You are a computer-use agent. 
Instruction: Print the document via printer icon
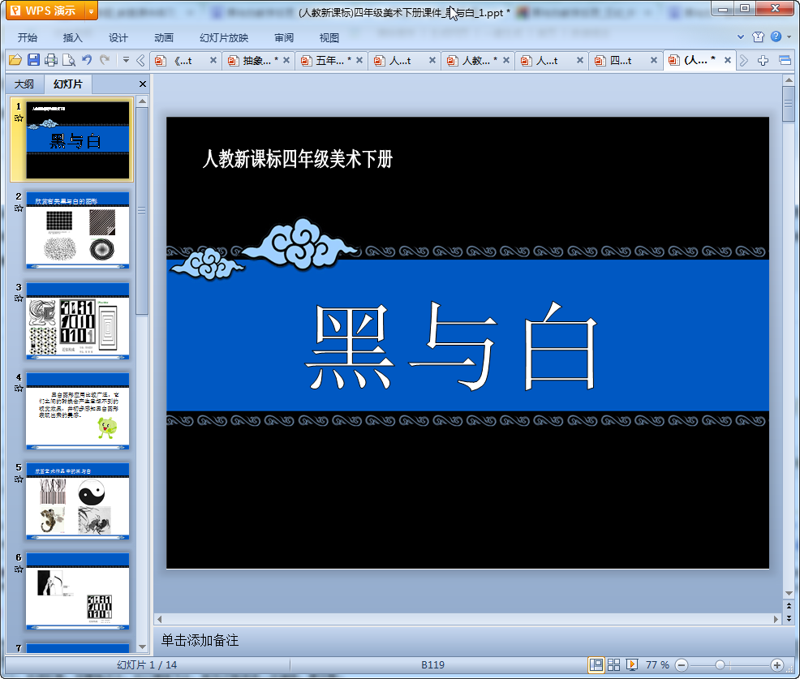click(x=51, y=60)
